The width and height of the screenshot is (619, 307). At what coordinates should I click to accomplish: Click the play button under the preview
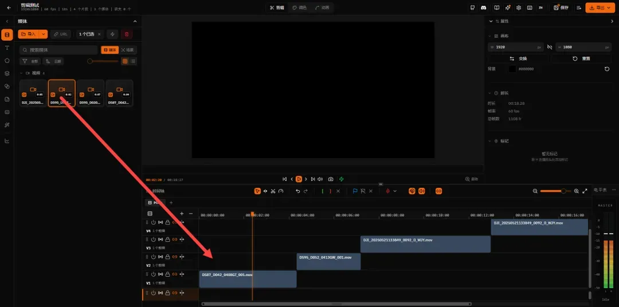299,179
